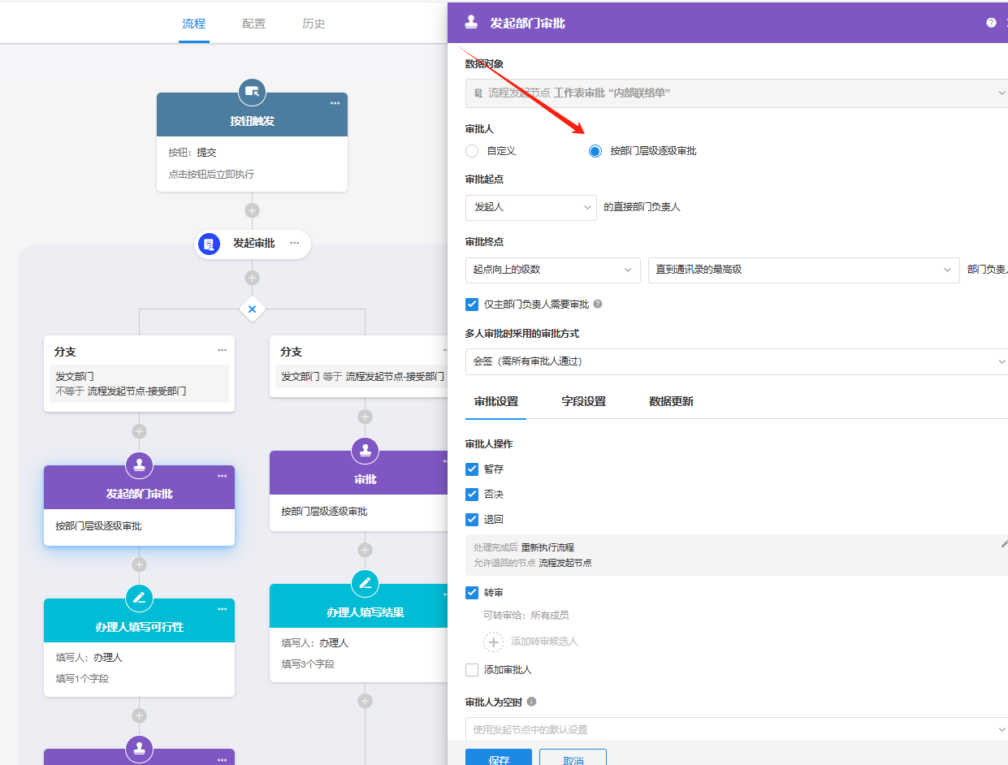Viewport: 1008px width, 765px height.
Task: Click the 保存 button
Action: click(x=498, y=759)
